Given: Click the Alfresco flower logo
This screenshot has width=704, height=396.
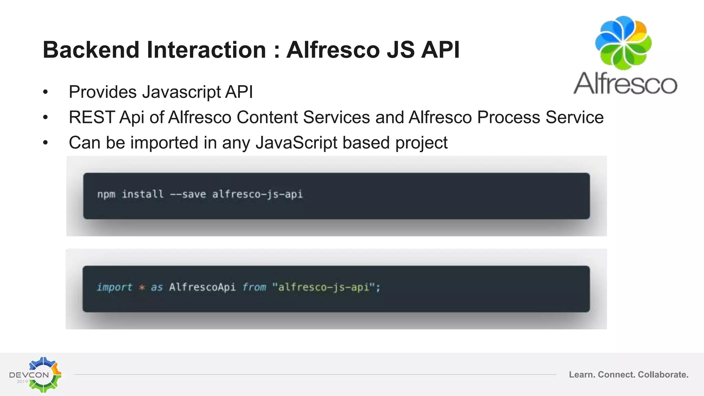Looking at the screenshot, I should (623, 43).
